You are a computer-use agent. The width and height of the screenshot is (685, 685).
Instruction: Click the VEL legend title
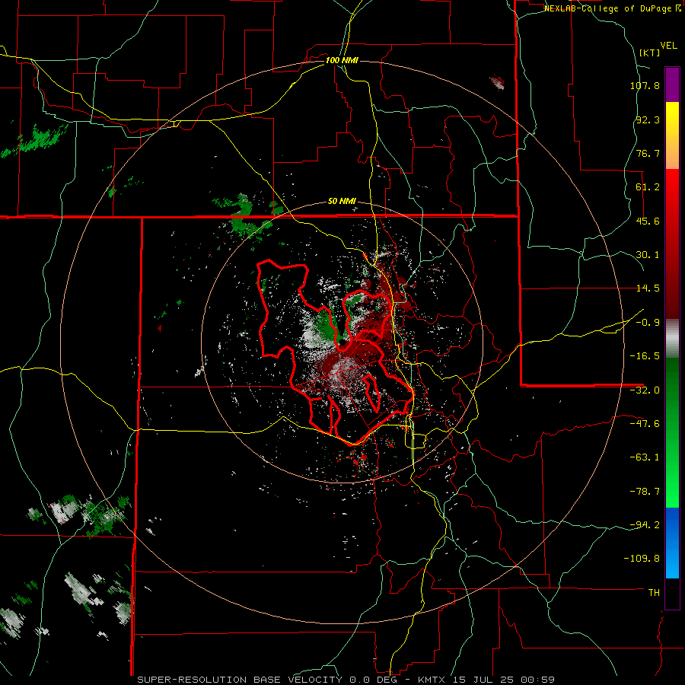(668, 46)
